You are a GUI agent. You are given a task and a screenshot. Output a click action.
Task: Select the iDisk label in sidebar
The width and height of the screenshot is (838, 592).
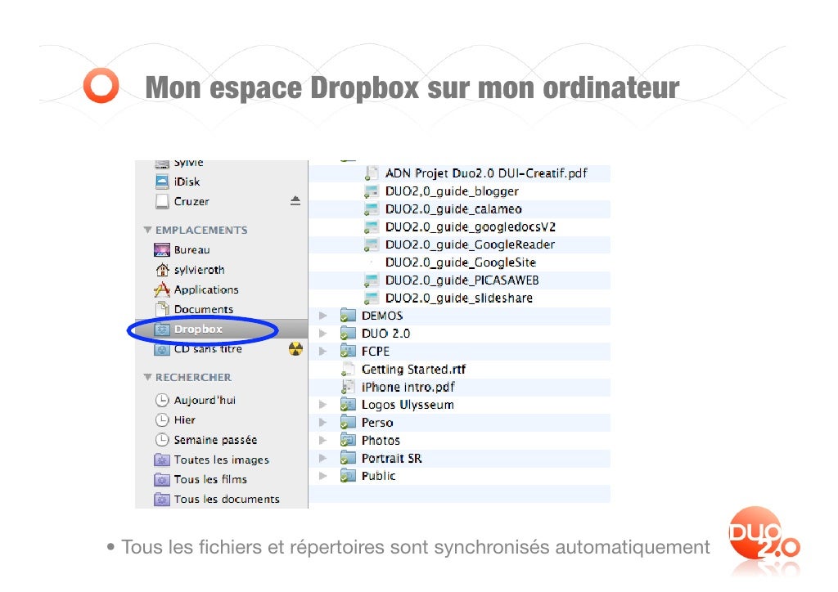[x=187, y=182]
